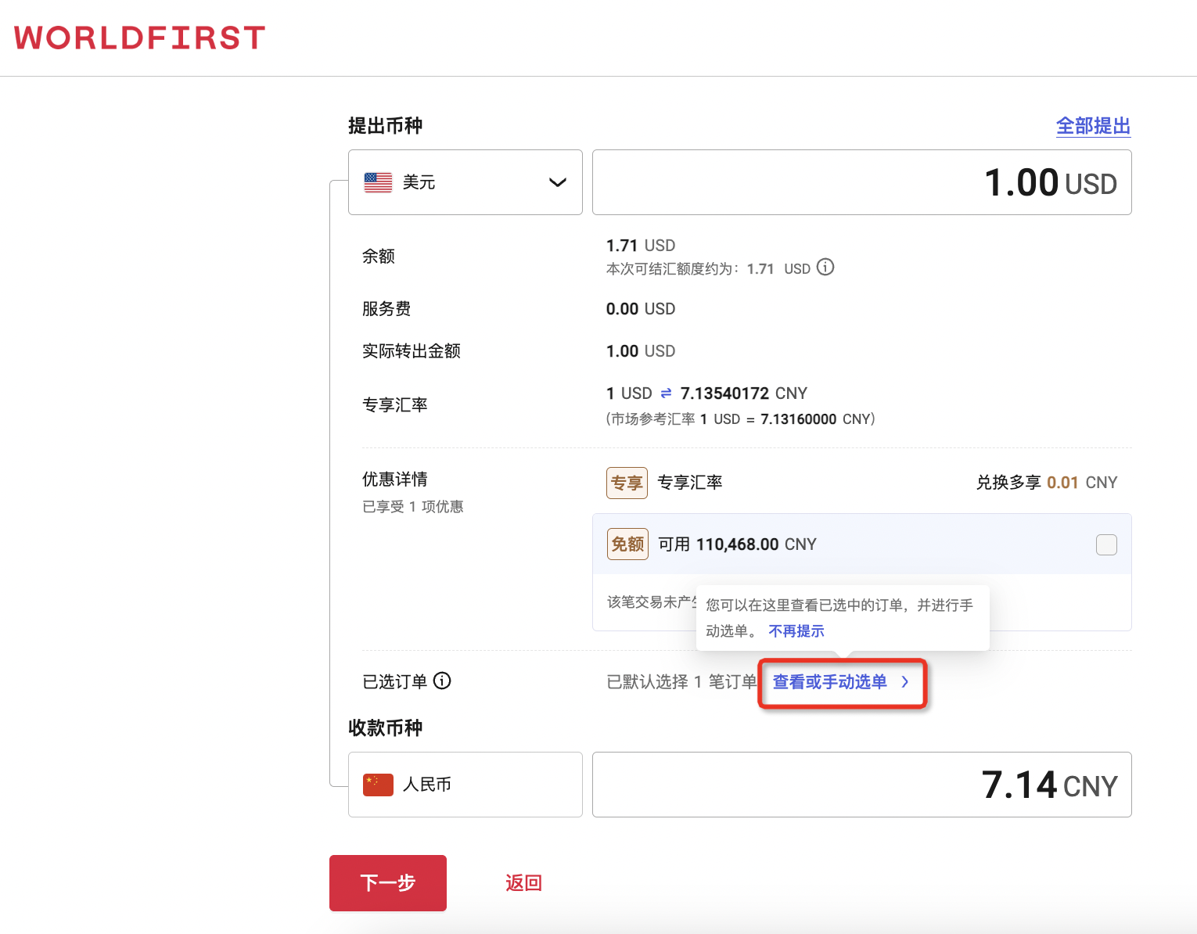Click the 7.14 CNY amount field
The width and height of the screenshot is (1197, 934).
(x=861, y=784)
